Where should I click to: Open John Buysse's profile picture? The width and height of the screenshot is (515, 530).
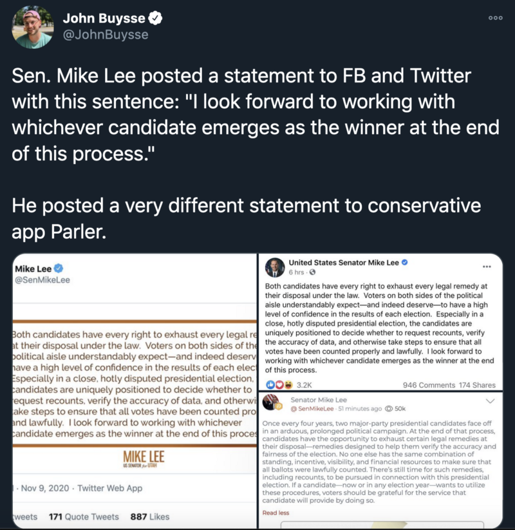(32, 27)
